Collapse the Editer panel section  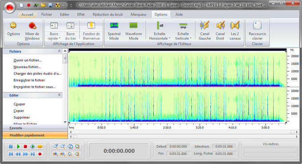click(60, 95)
